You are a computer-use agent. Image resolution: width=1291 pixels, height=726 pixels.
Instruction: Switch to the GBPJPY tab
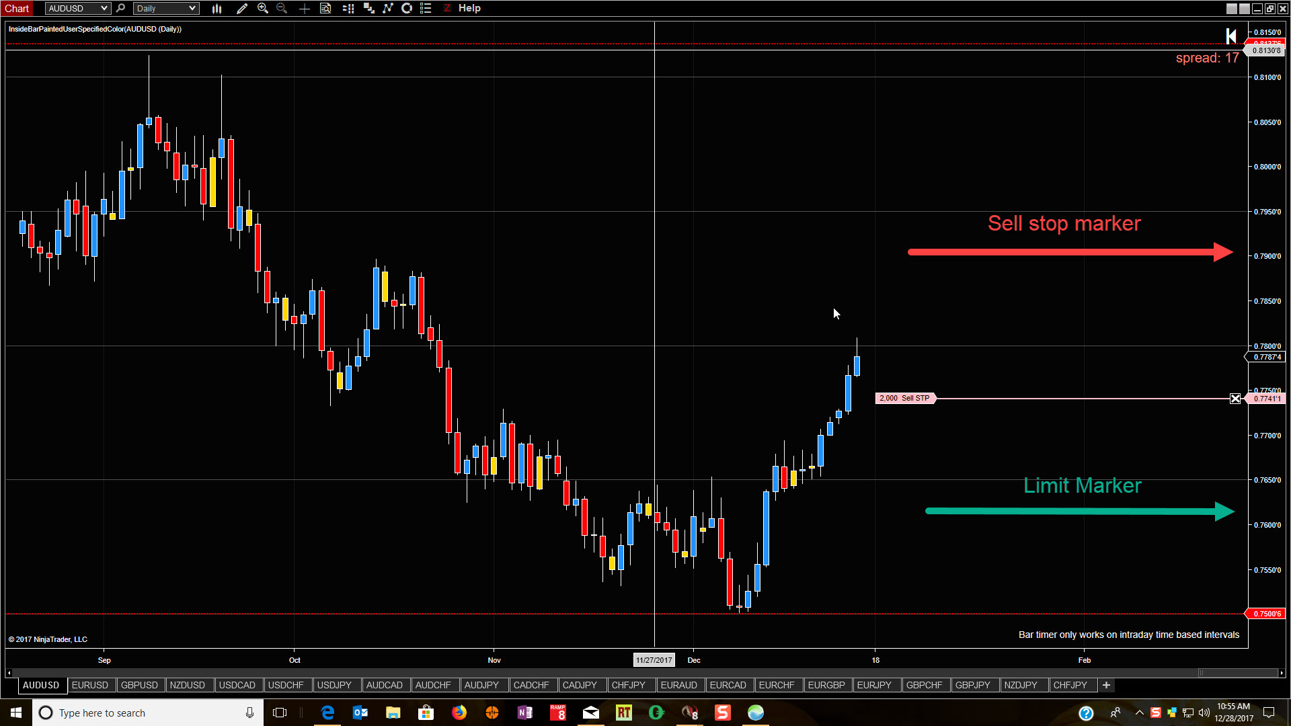tap(972, 685)
